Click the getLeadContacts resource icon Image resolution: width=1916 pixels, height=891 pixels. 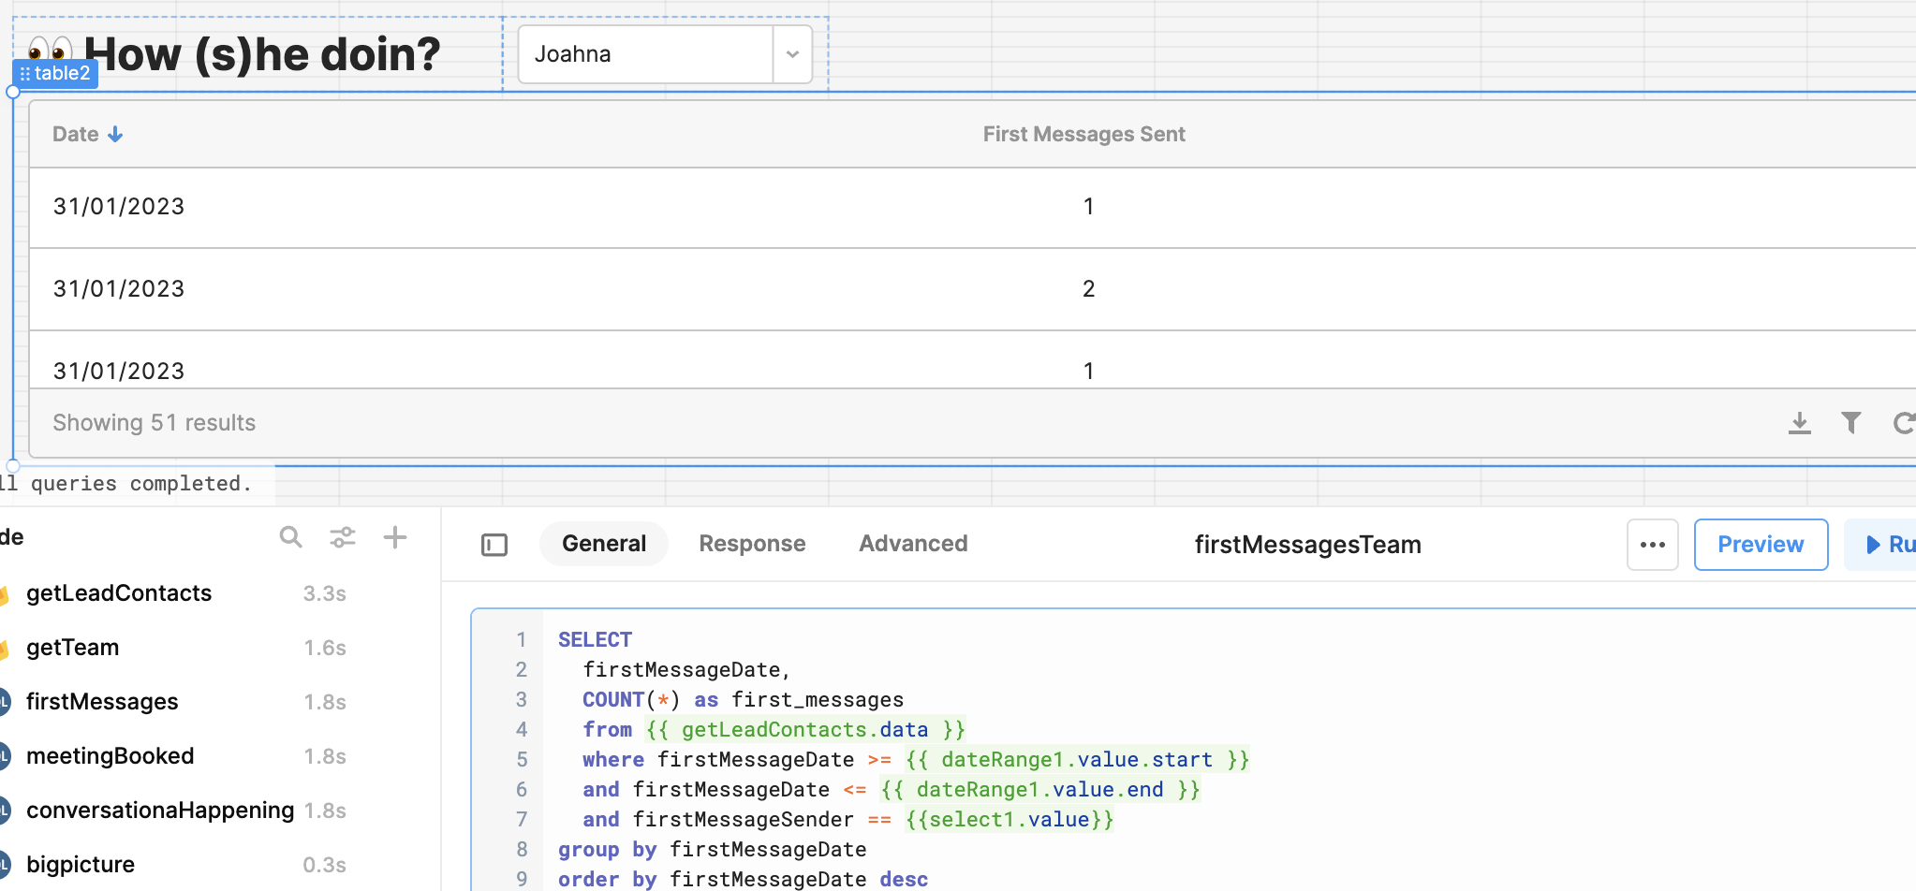6,592
